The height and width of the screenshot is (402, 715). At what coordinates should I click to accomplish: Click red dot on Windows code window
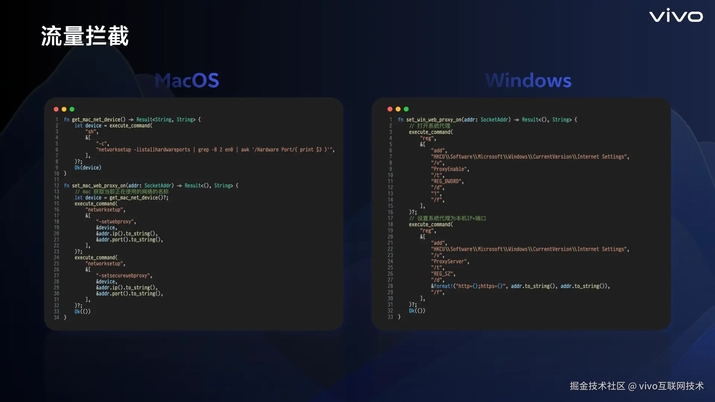390,109
